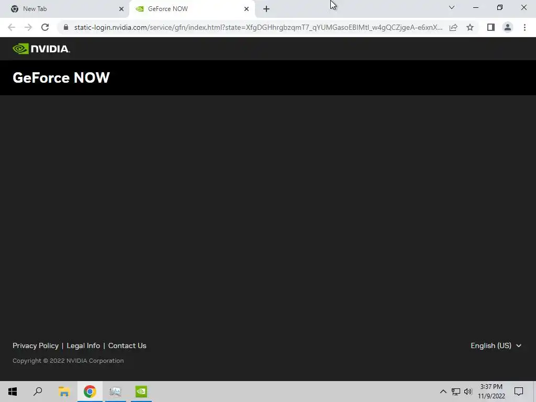Open the NVIDIA GeForce NOW taskbar app

pos(141,392)
